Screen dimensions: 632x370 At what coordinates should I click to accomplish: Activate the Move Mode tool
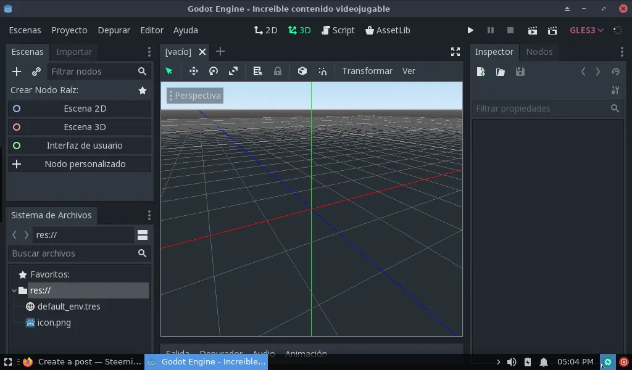(194, 72)
